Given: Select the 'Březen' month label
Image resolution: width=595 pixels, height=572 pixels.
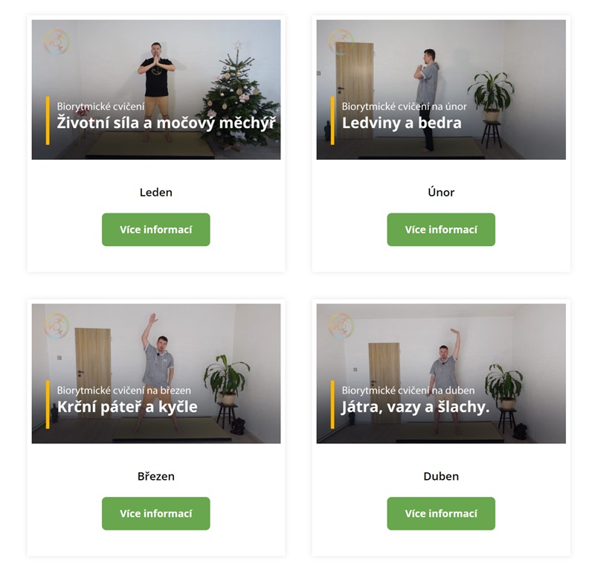Looking at the screenshot, I should [156, 476].
